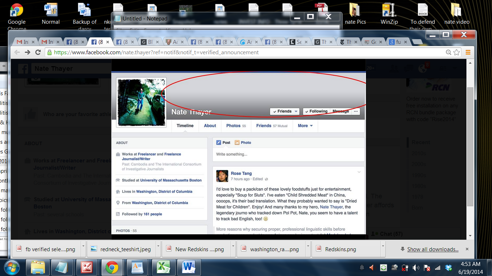Click Show all downloads
492x276 pixels.
(433, 249)
